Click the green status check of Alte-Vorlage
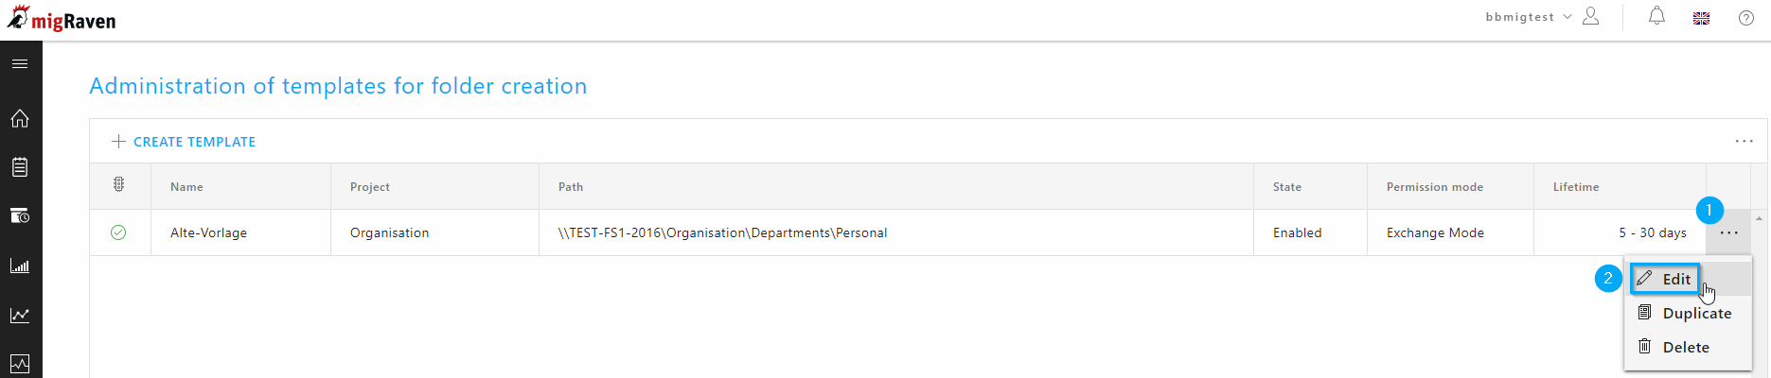1771x378 pixels. [118, 232]
